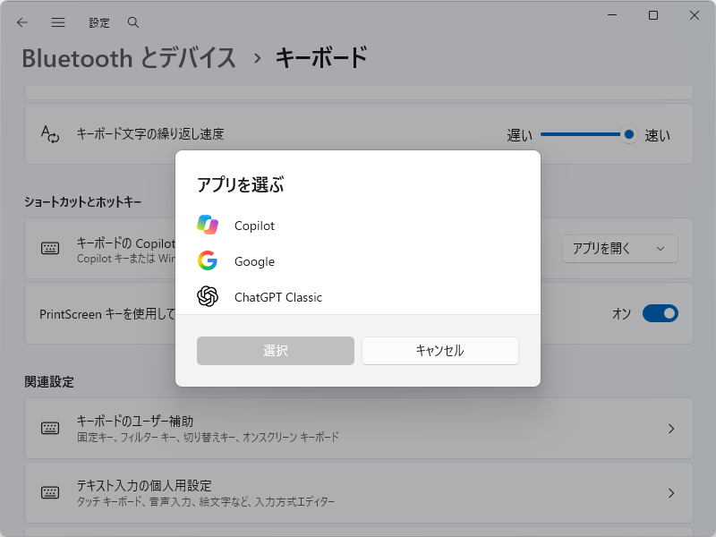716x537 pixels.
Task: Click the キャンセル button
Action: [x=440, y=351]
